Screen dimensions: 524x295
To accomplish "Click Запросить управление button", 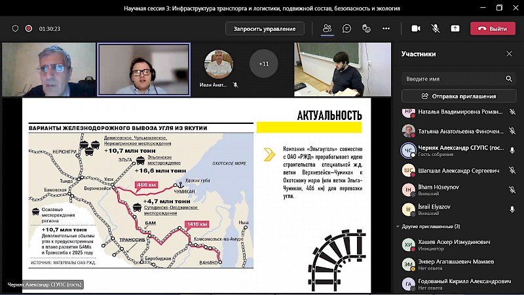I will click(265, 29).
